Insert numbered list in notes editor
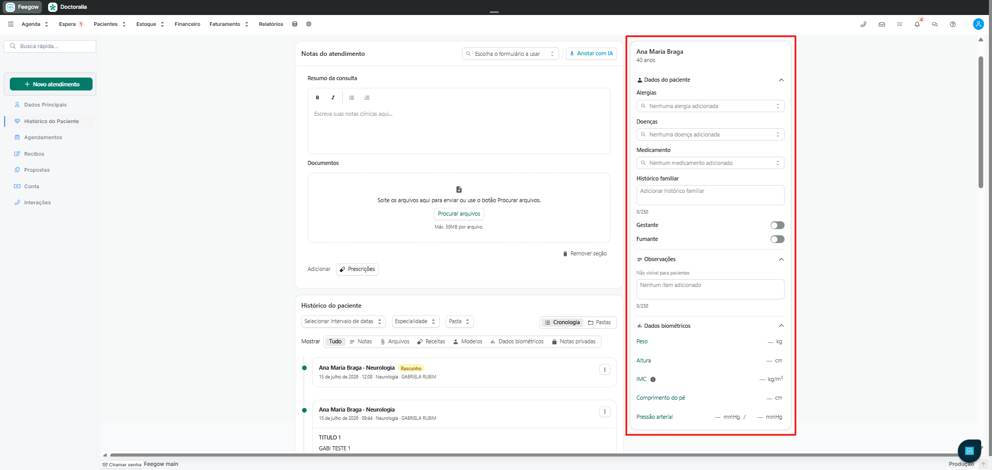The height and width of the screenshot is (470, 992). click(367, 98)
